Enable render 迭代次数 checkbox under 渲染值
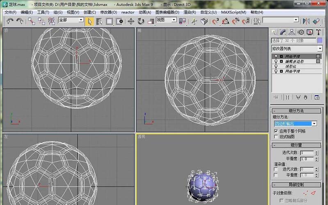The height and width of the screenshot is (205, 328). (x=276, y=169)
